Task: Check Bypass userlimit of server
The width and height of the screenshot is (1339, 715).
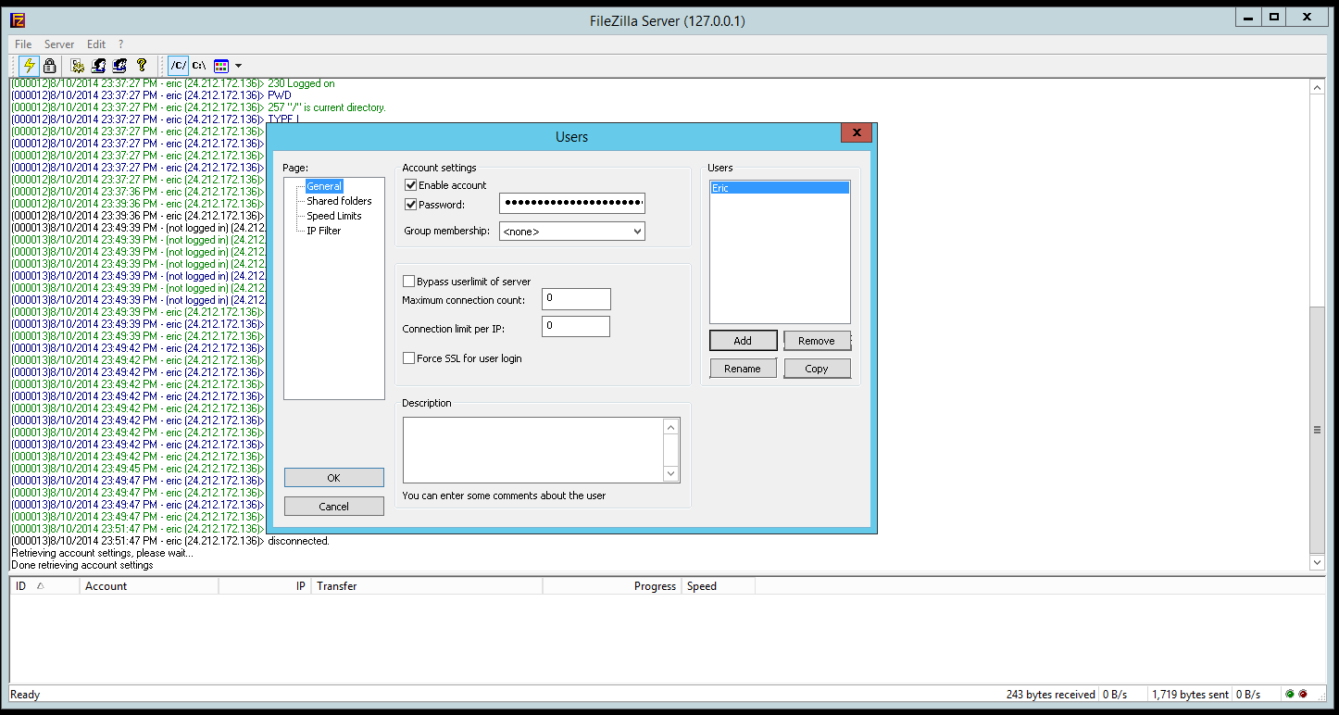Action: click(408, 282)
